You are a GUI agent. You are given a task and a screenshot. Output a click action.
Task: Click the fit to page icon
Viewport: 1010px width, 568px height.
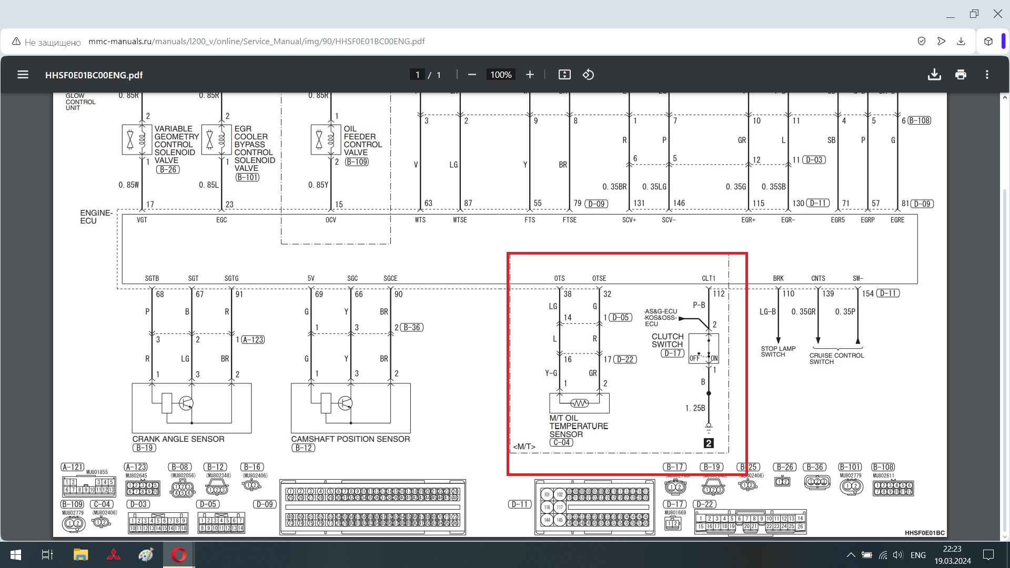pos(564,75)
